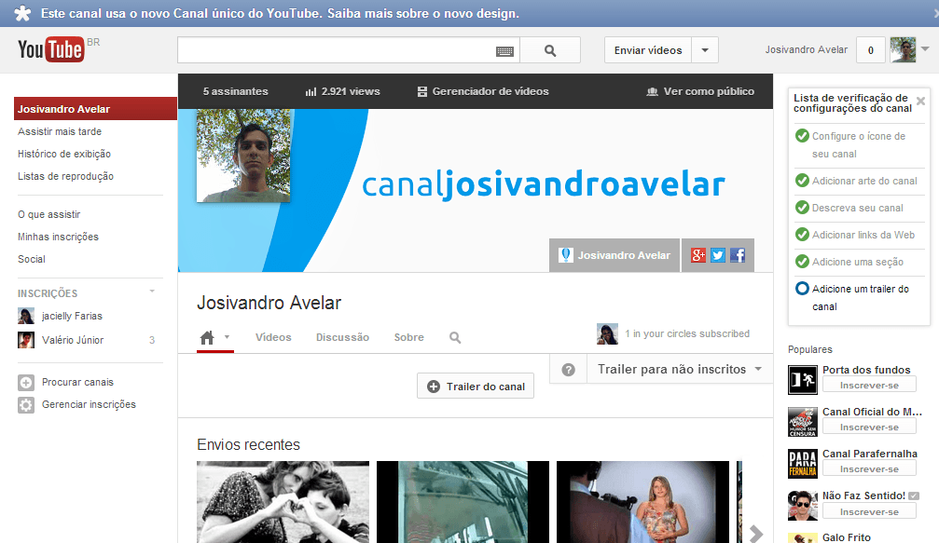The image size is (939, 543).
Task: Select Josivandro Avelar in the sidebar
Action: [x=95, y=109]
